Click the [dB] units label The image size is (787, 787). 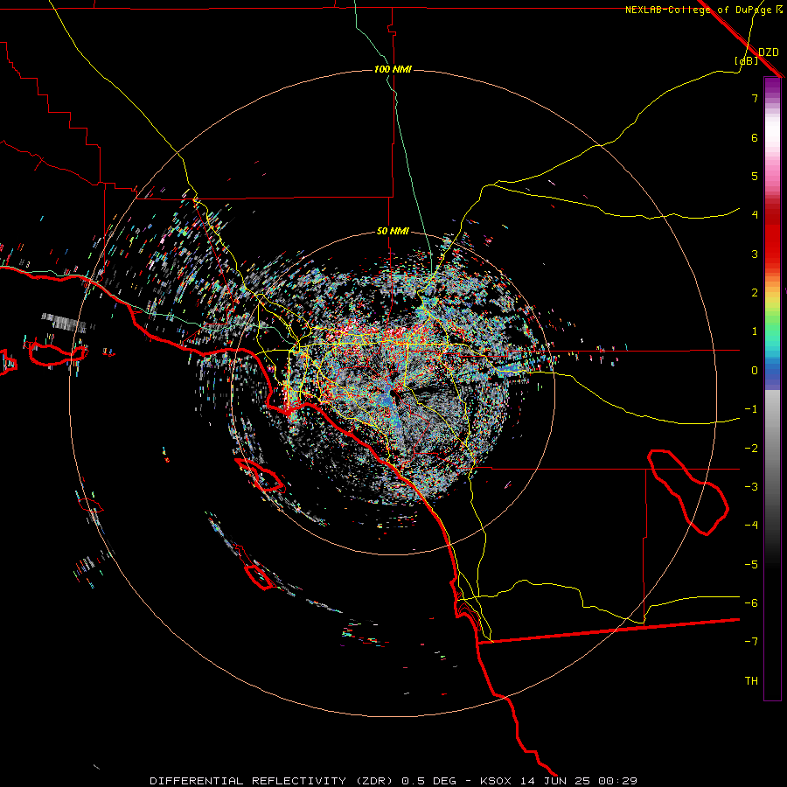tap(747, 60)
